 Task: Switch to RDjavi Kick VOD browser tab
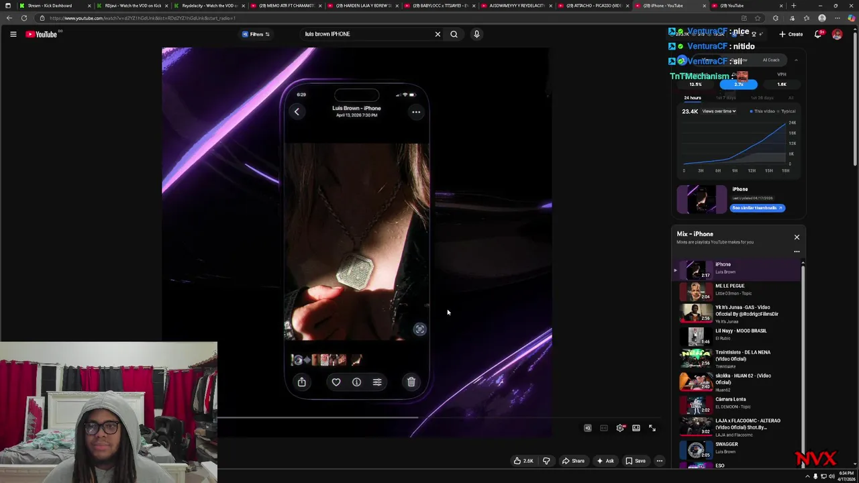click(132, 5)
